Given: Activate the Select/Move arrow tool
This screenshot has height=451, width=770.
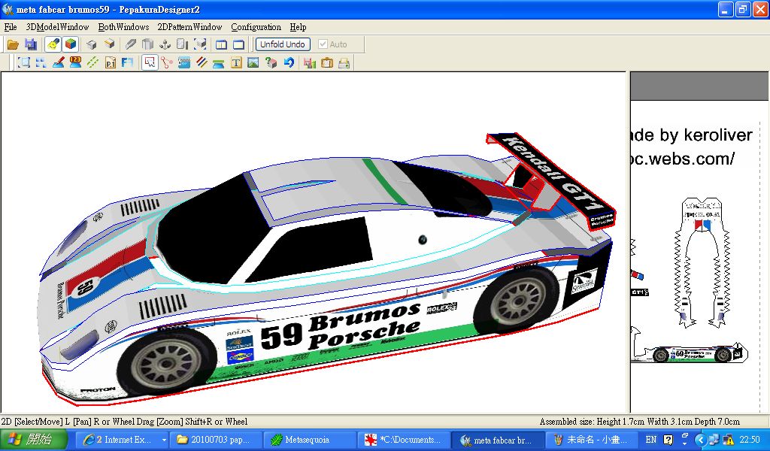Looking at the screenshot, I should (x=150, y=62).
